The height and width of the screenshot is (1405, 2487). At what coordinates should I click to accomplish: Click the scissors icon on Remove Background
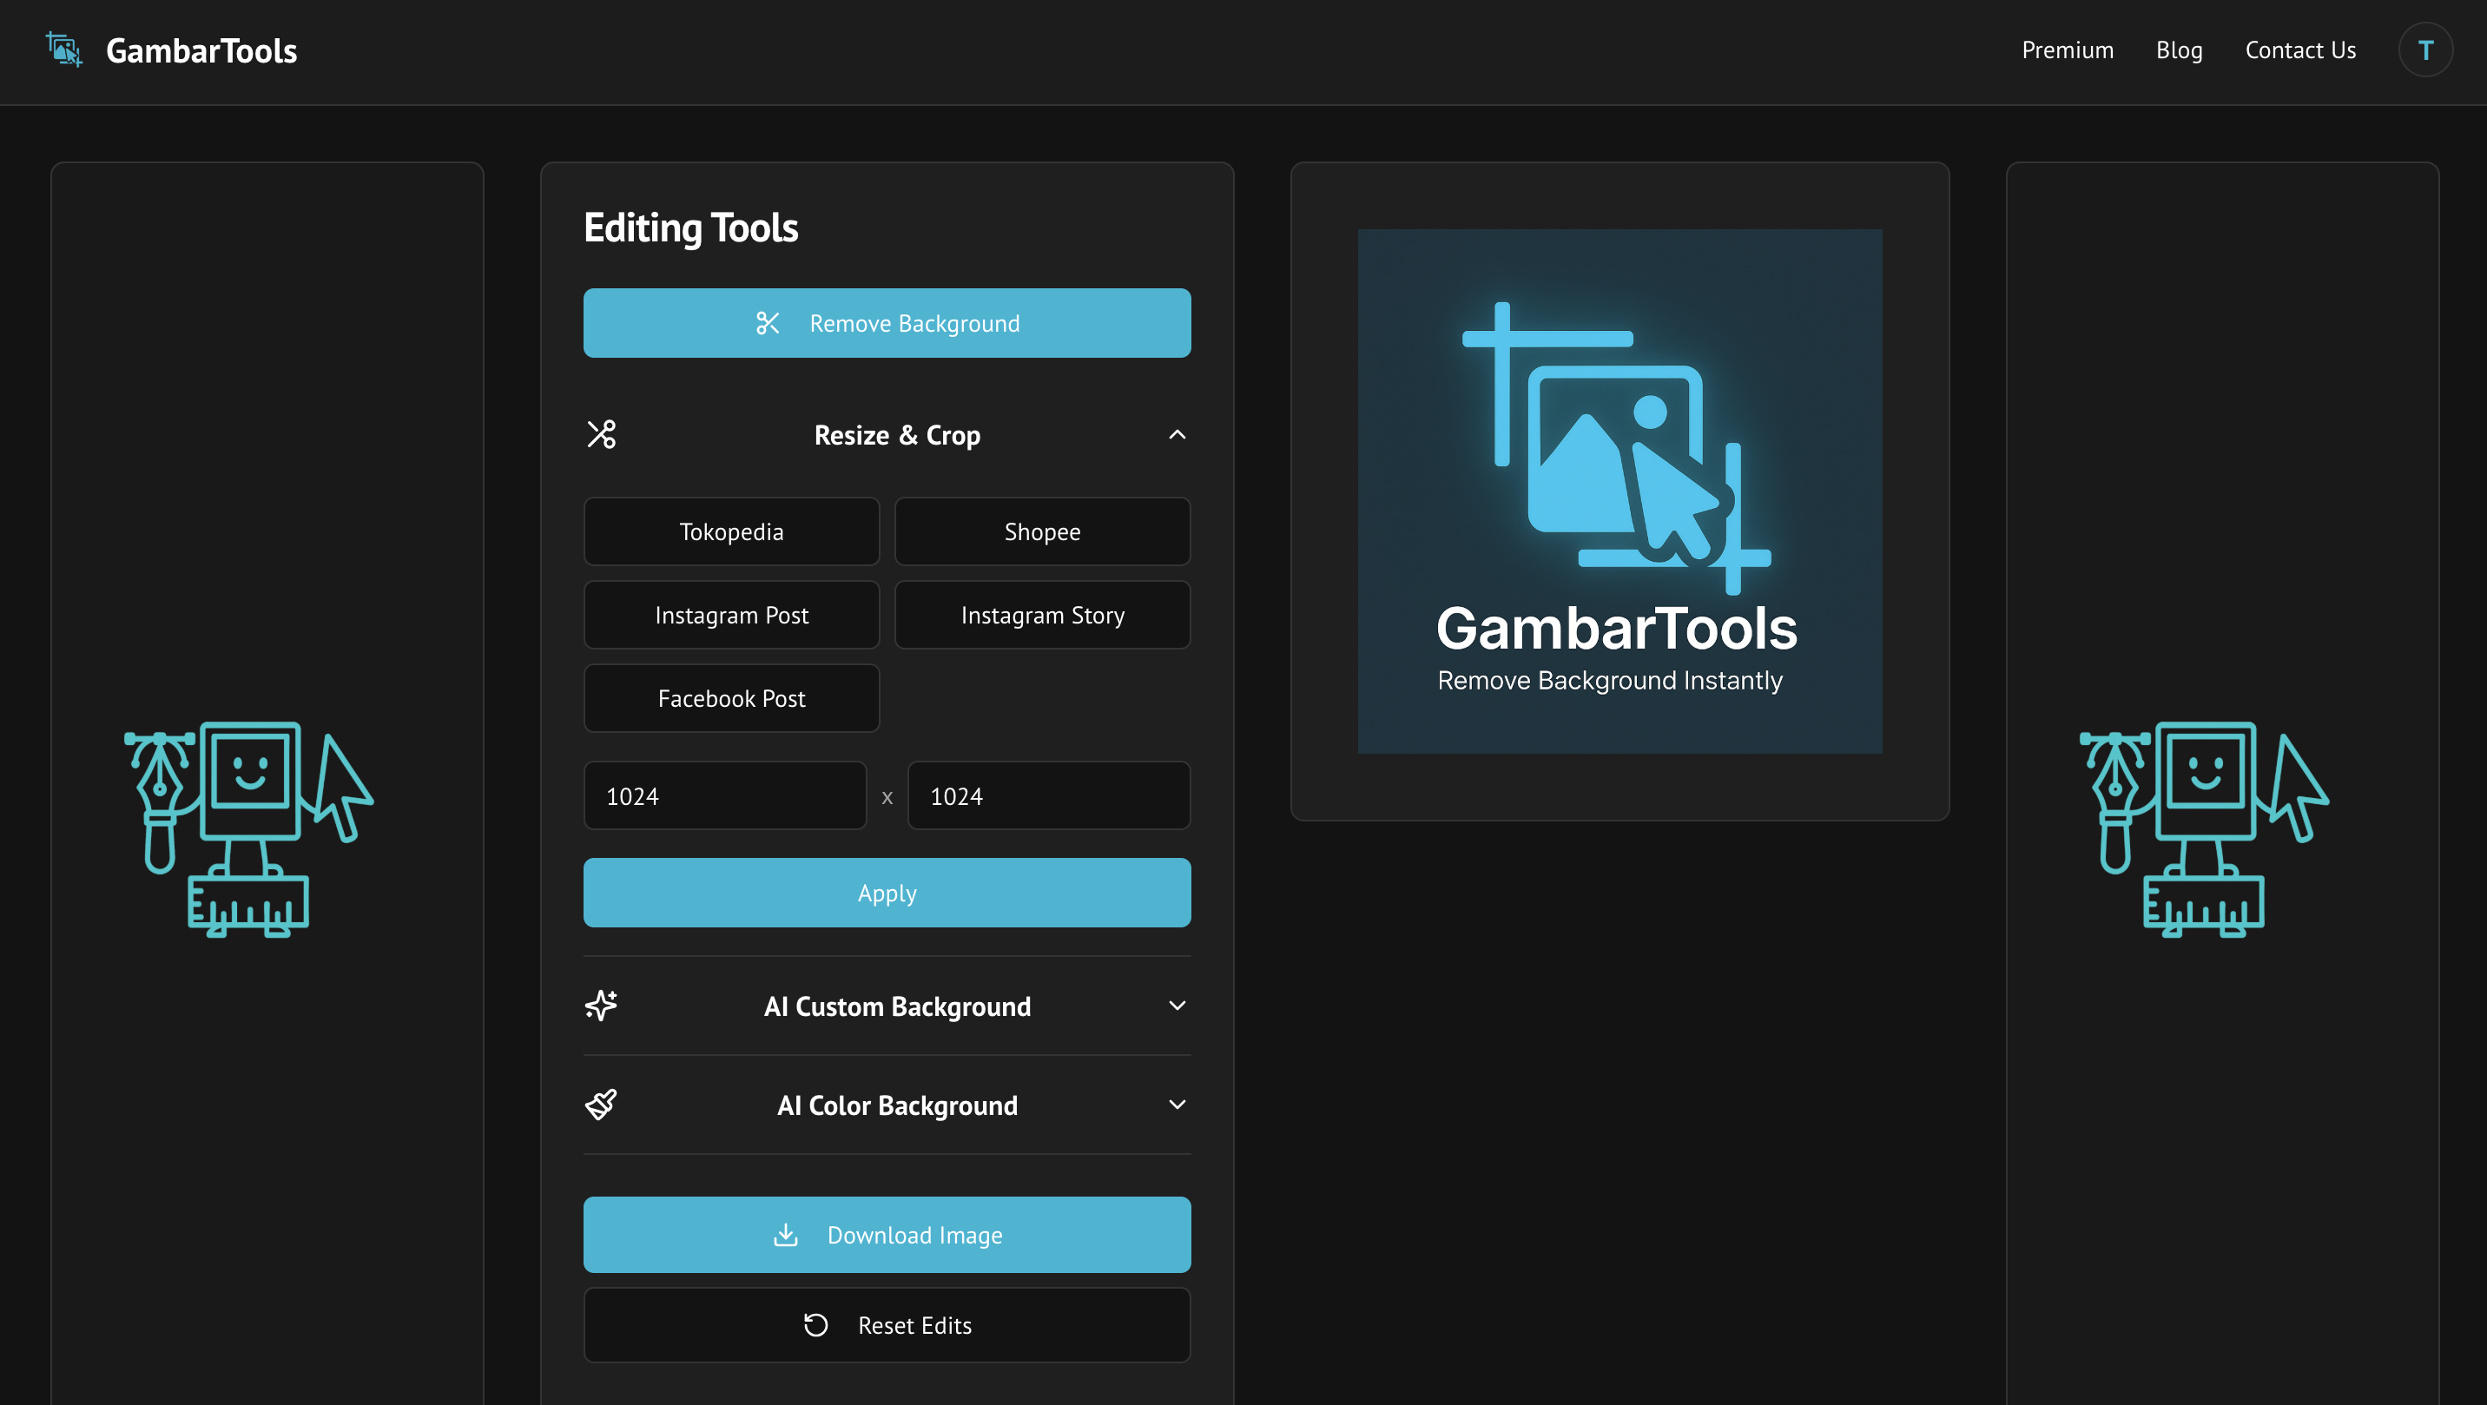pos(768,324)
